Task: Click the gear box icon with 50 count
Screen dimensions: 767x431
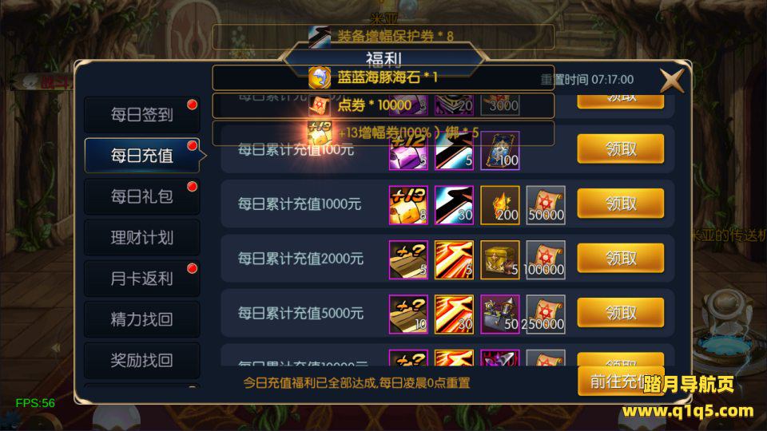Action: (500, 314)
